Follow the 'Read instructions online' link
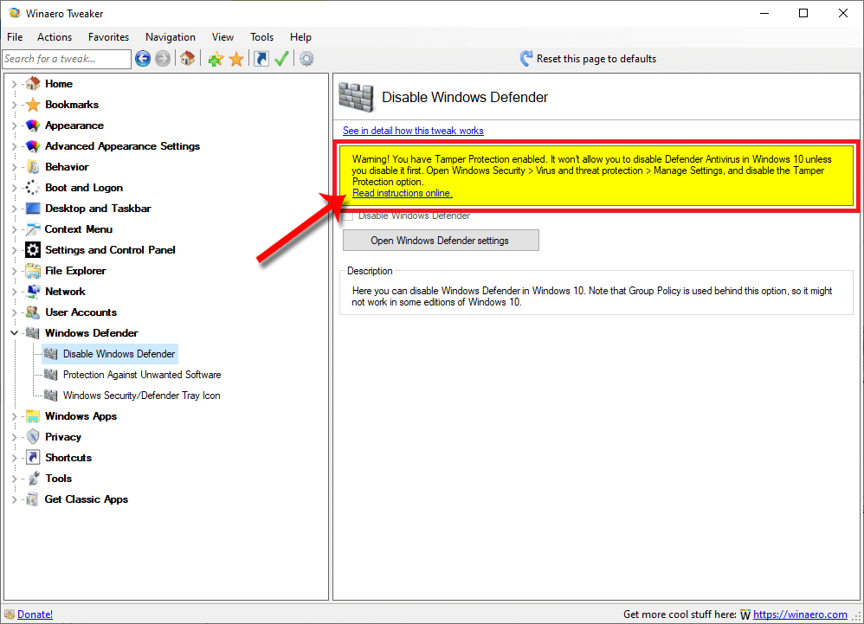 click(403, 193)
